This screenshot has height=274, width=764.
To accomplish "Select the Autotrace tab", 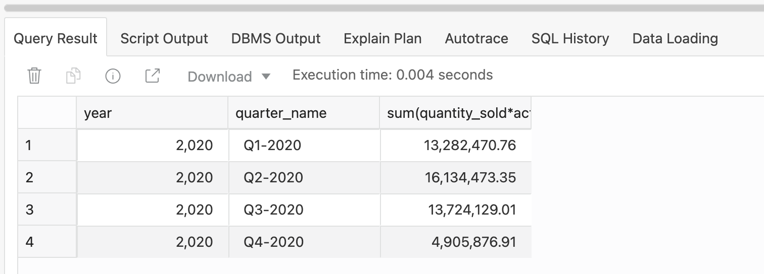I will pyautogui.click(x=476, y=39).
